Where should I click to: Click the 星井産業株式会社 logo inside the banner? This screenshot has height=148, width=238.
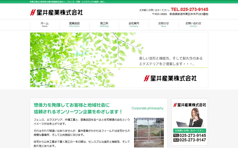pyautogui.click(x=170, y=78)
